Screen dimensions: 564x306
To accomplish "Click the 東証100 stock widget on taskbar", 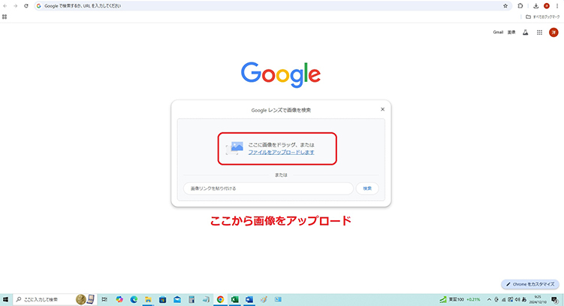I will pos(460,299).
